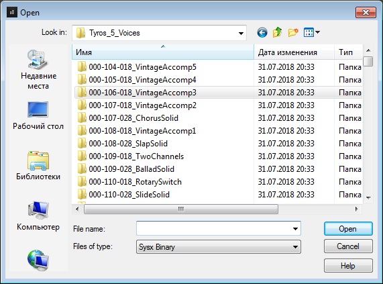Expand the Look in folder dropdown

(x=241, y=33)
